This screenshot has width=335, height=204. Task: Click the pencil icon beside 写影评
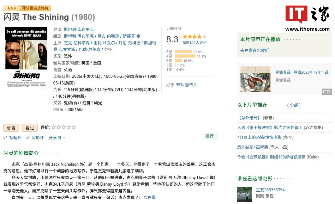[27, 137]
